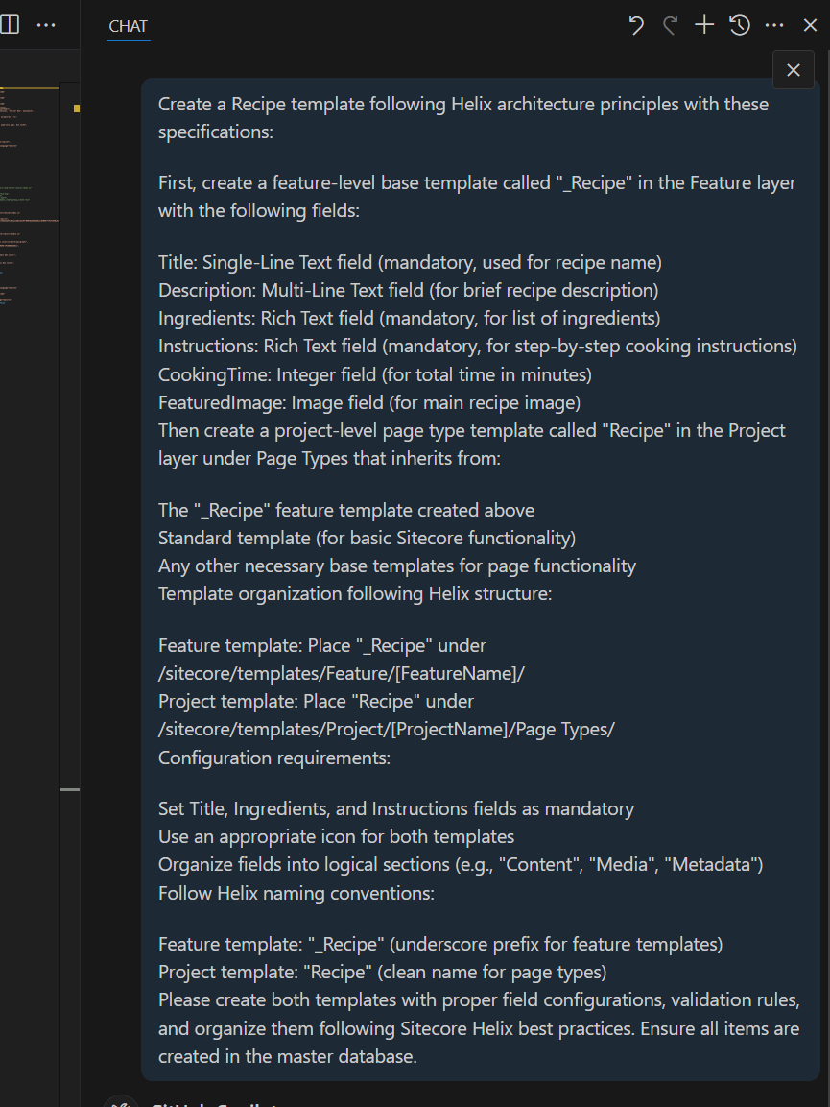Click the 'FeaturedImage: Image field' line

[x=369, y=401]
